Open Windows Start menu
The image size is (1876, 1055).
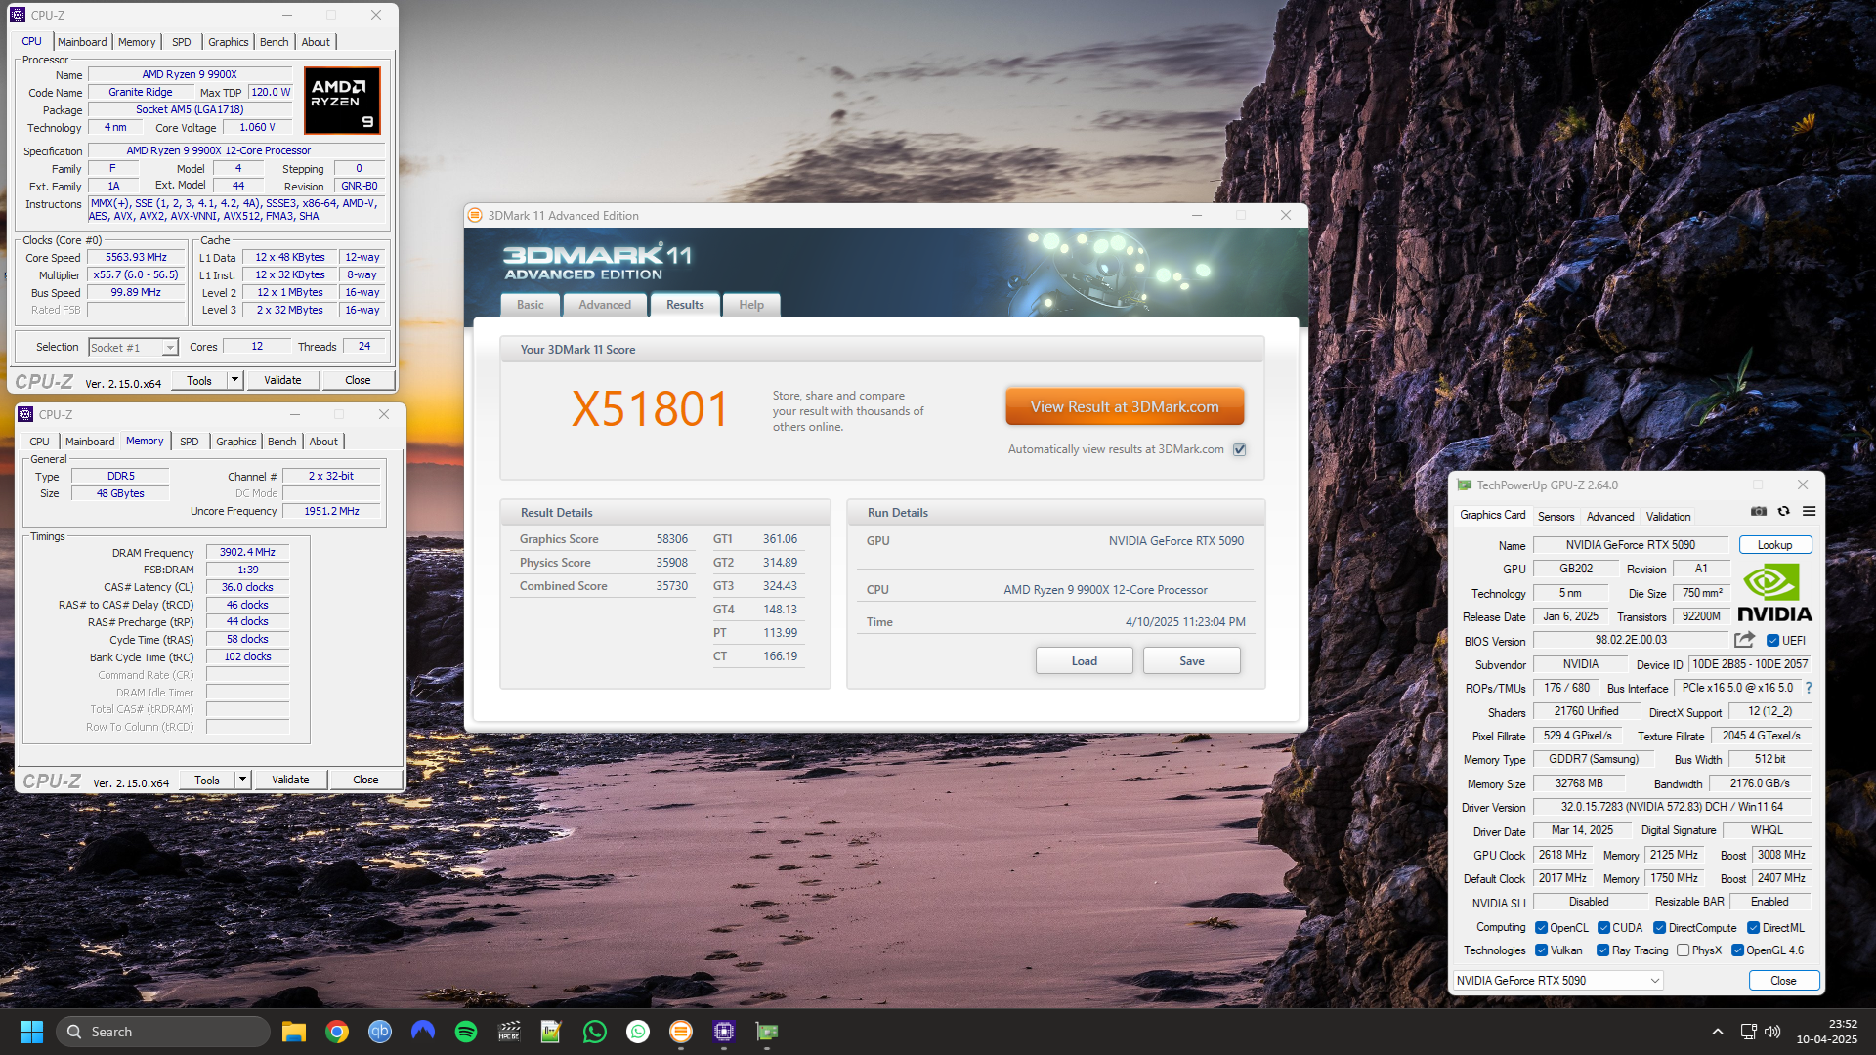click(31, 1032)
